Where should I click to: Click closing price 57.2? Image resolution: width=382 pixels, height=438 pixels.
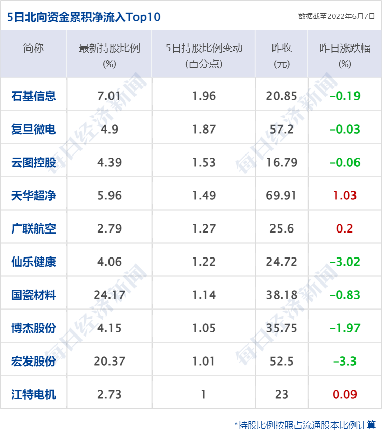[x=282, y=130]
